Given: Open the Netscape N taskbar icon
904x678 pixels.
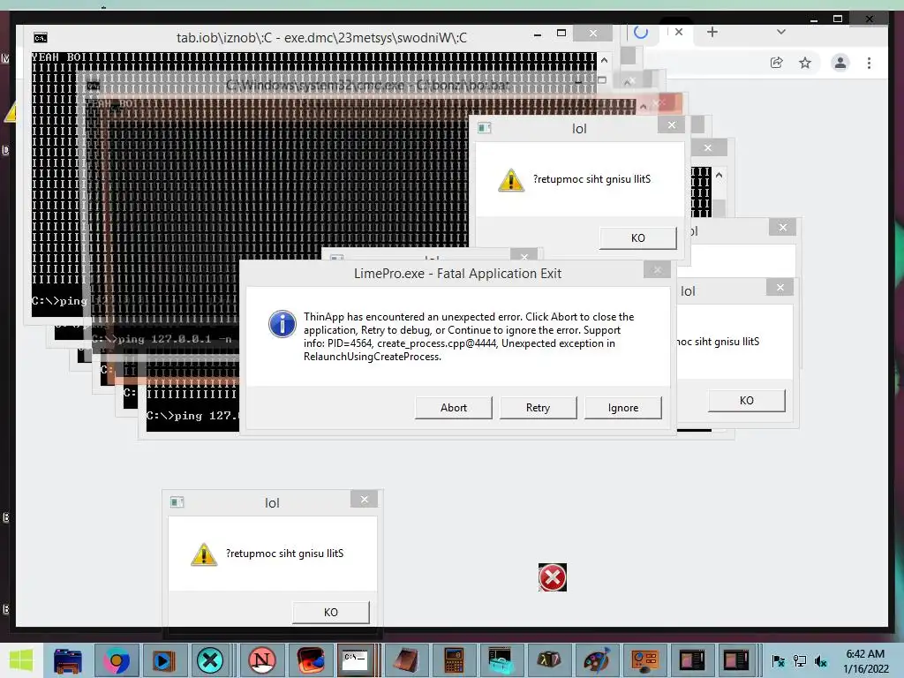Looking at the screenshot, I should tap(261, 660).
